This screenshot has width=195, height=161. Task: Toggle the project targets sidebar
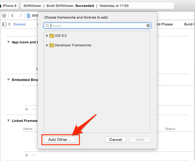[4, 24]
